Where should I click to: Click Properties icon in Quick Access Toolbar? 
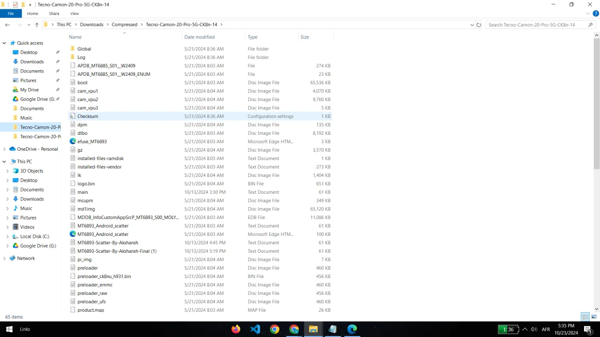[x=15, y=5]
